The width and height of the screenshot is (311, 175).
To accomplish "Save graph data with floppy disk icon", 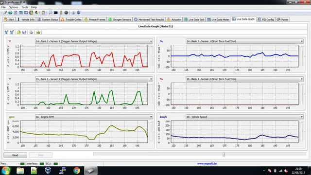I will (x=24, y=32).
